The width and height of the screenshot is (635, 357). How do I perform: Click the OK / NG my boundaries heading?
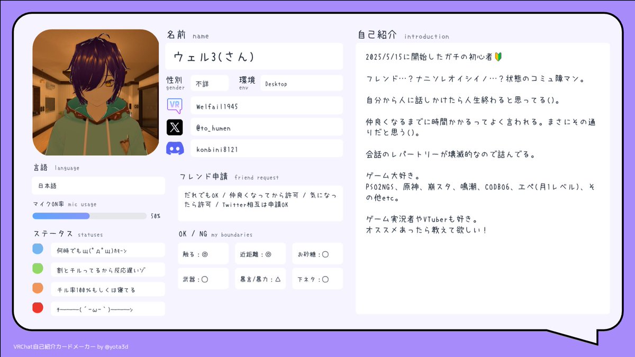pyautogui.click(x=216, y=234)
